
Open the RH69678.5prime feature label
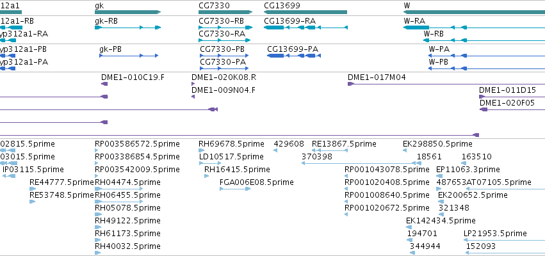(x=231, y=144)
